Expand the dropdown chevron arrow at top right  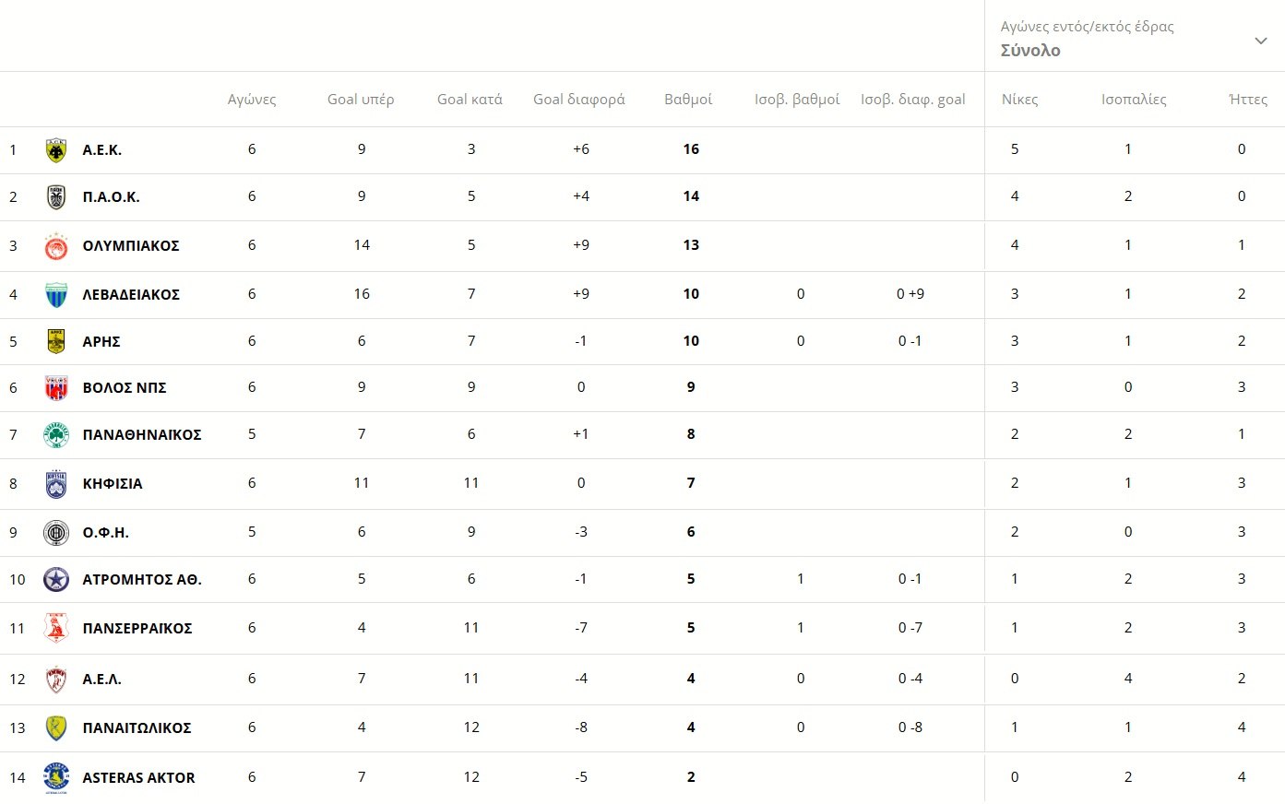[x=1260, y=41]
